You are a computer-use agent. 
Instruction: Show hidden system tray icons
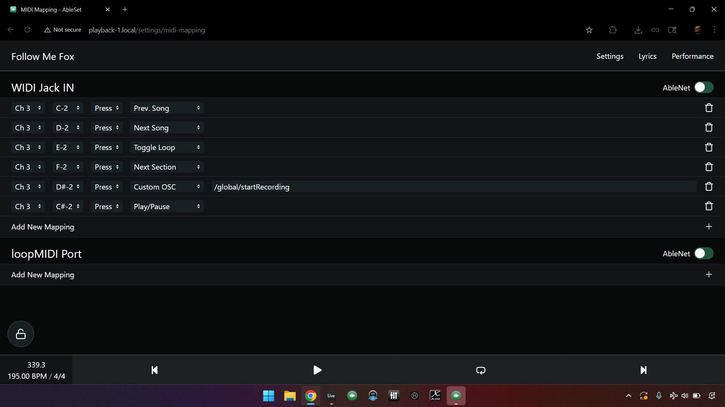pos(629,396)
